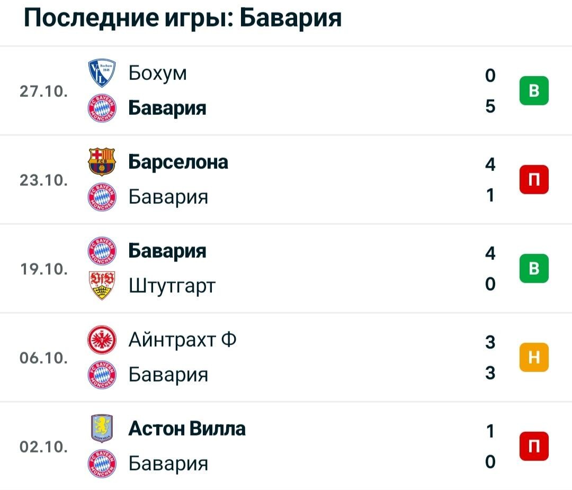Click the Aston Villa crest
572x490 pixels.
(102, 429)
